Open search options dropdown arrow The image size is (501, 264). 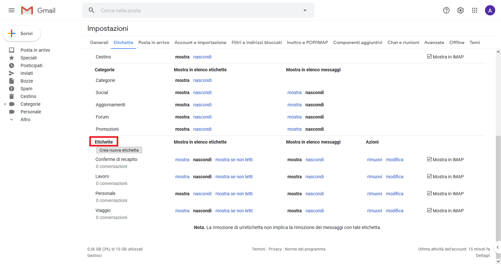(x=305, y=10)
